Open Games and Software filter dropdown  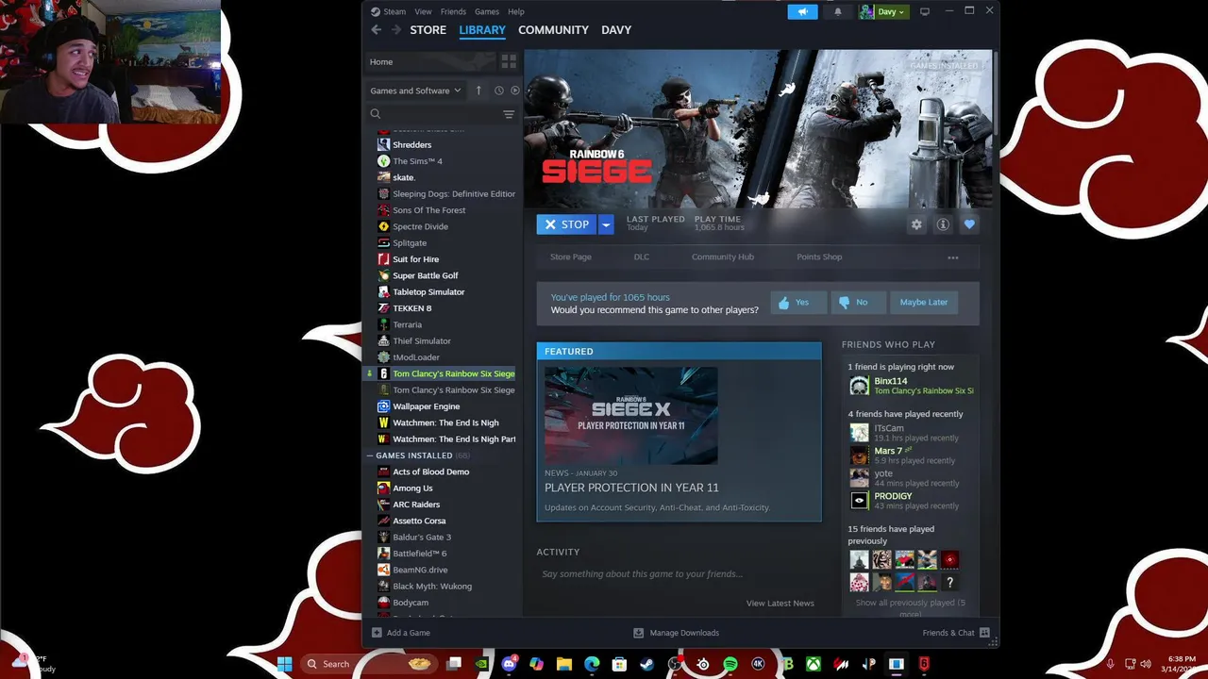pyautogui.click(x=415, y=91)
